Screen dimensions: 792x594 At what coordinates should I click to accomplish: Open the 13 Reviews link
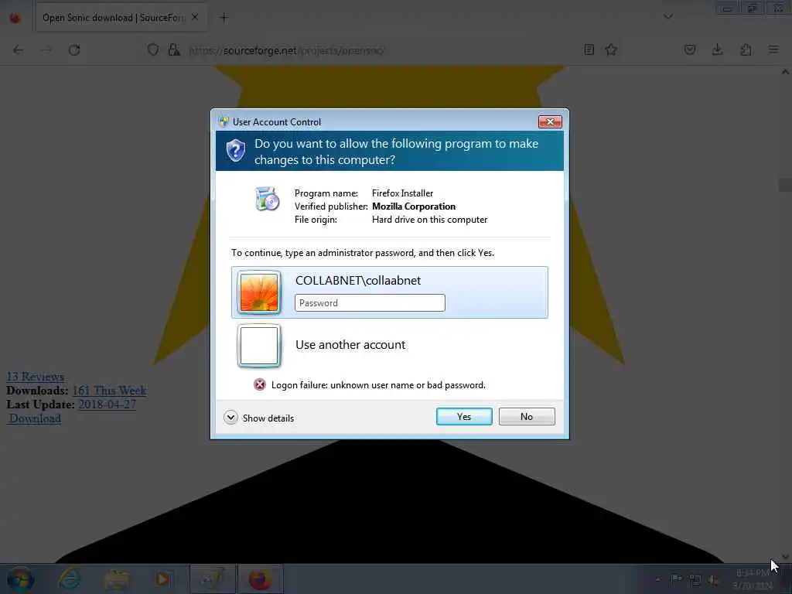pyautogui.click(x=36, y=377)
